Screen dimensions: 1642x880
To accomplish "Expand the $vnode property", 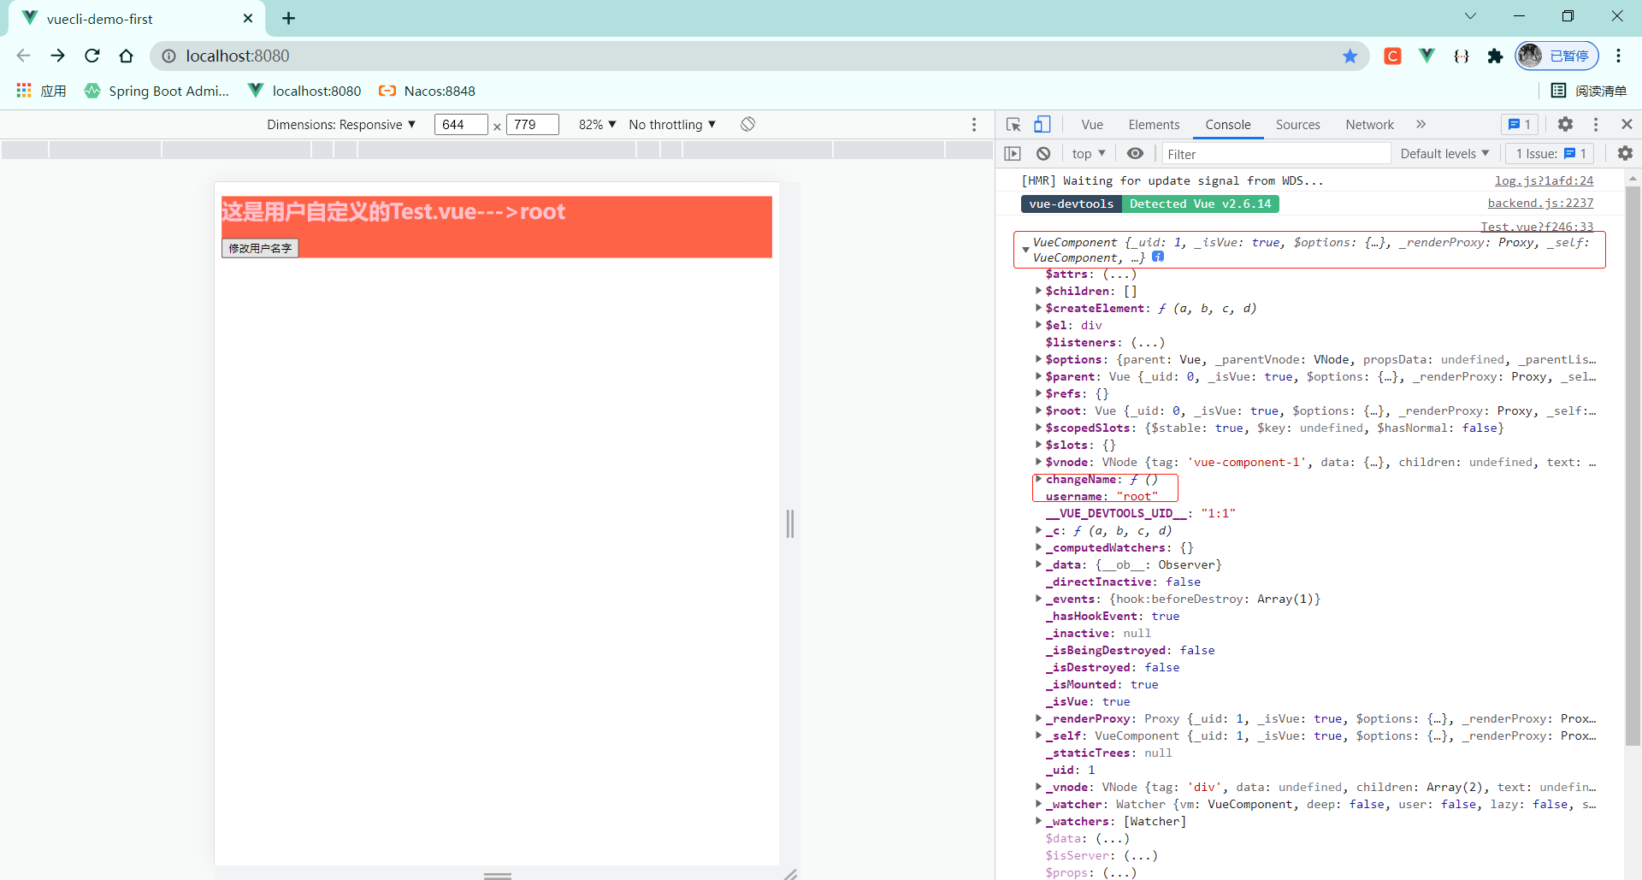I will [x=1038, y=462].
